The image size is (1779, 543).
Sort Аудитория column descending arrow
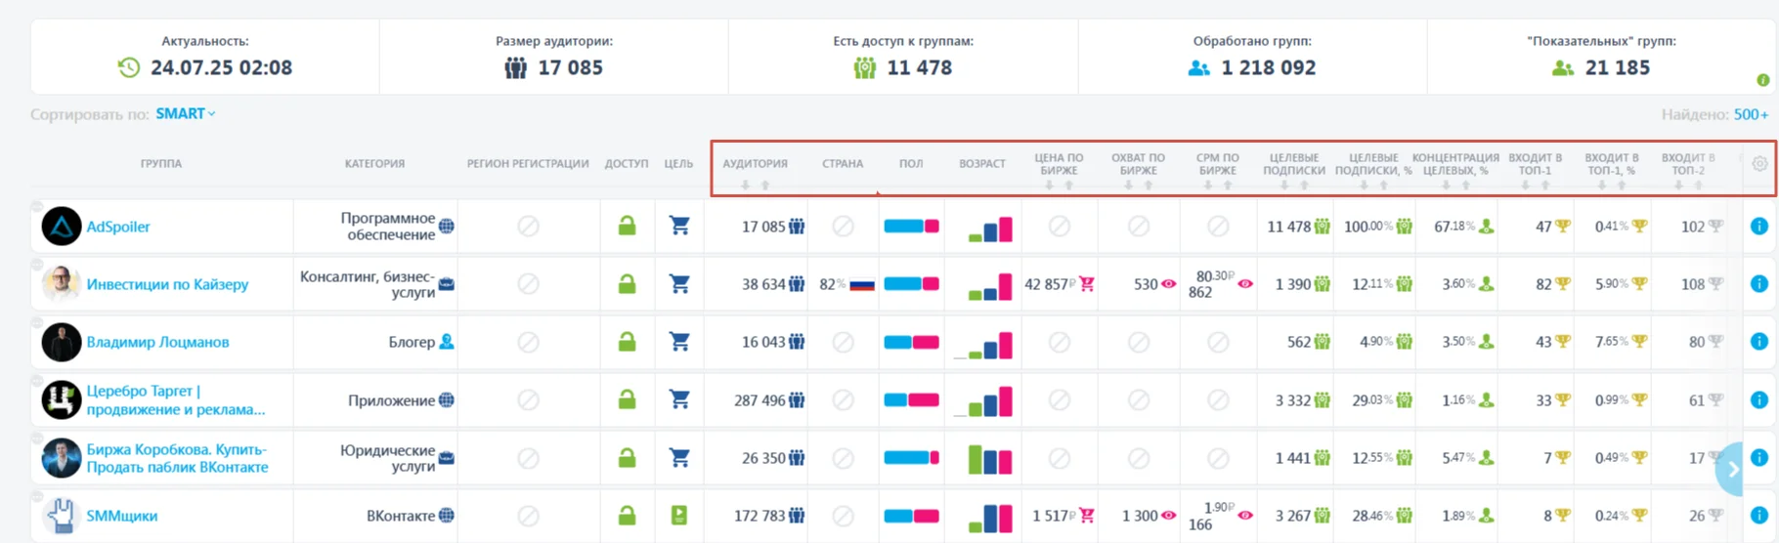(x=745, y=185)
